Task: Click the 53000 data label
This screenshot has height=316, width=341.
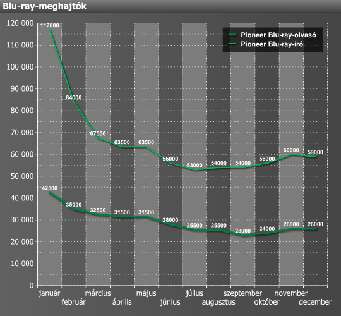Action: click(194, 165)
